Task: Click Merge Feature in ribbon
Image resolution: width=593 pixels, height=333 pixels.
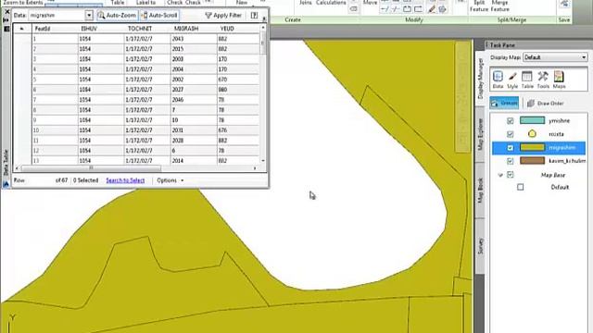Action: (x=500, y=6)
